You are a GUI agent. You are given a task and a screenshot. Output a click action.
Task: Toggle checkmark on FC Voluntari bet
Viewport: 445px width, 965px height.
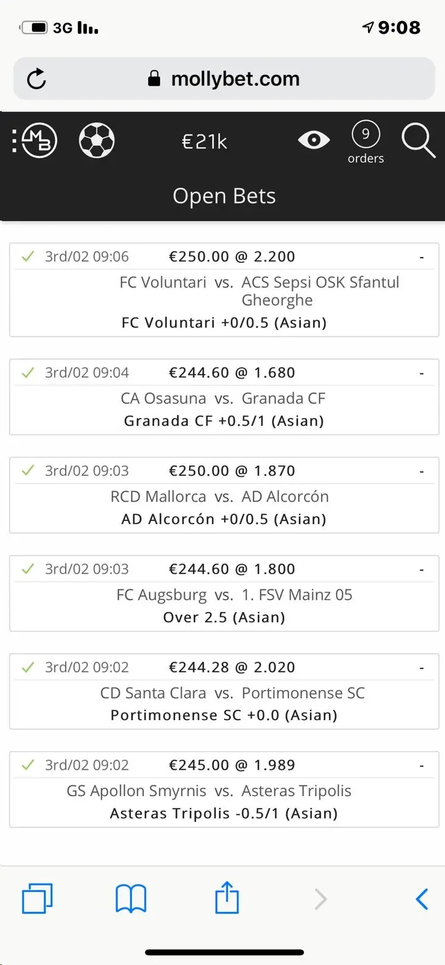point(28,256)
